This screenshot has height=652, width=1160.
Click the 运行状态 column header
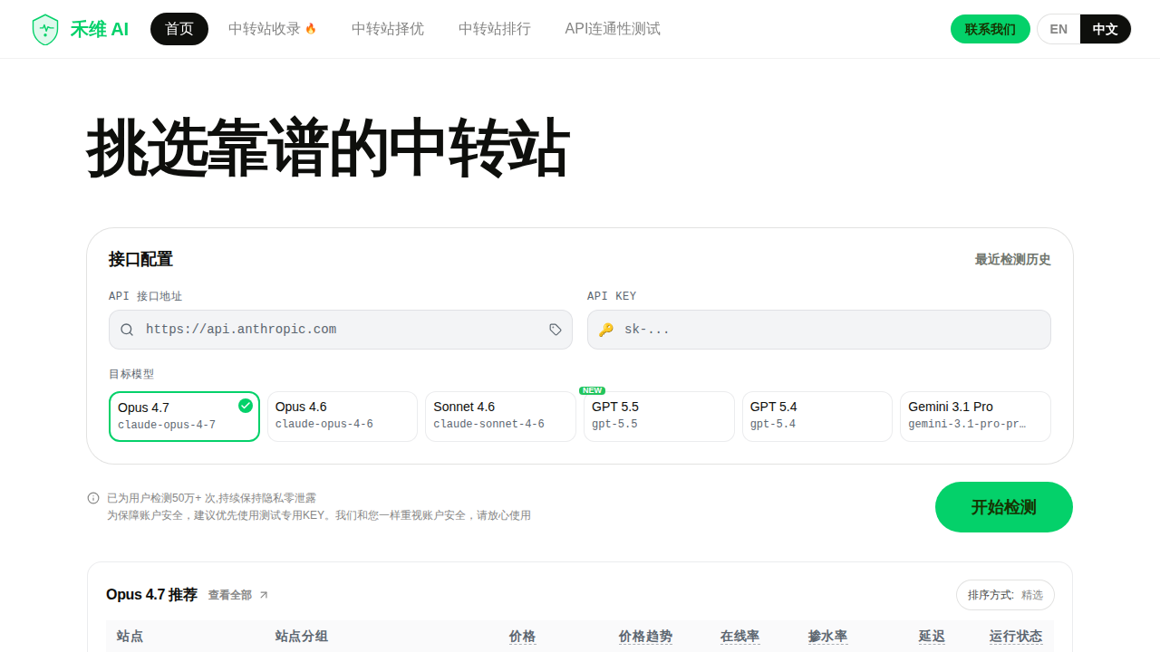pyautogui.click(x=1016, y=637)
